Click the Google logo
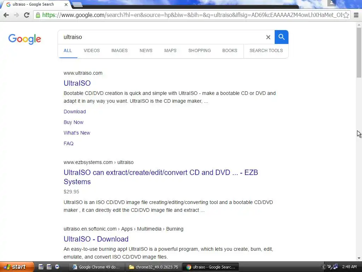 25,39
